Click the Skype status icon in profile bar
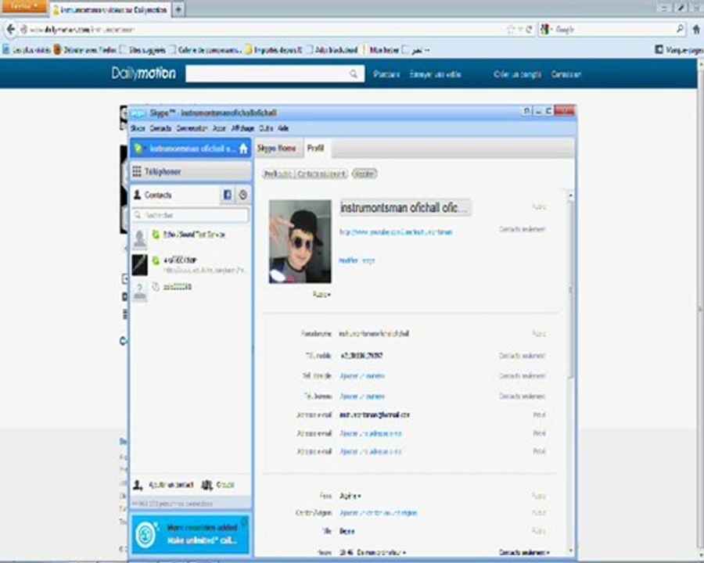Viewport: 704px width, 563px height. coord(138,149)
